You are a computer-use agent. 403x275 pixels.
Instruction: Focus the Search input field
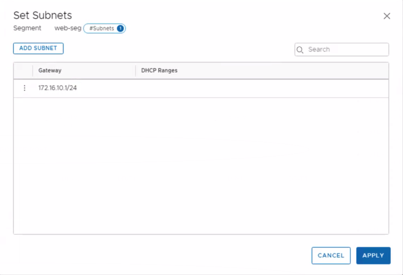click(x=346, y=50)
